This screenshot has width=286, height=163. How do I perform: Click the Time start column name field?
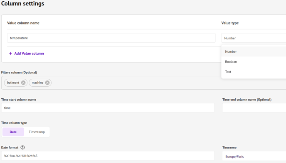point(108,108)
